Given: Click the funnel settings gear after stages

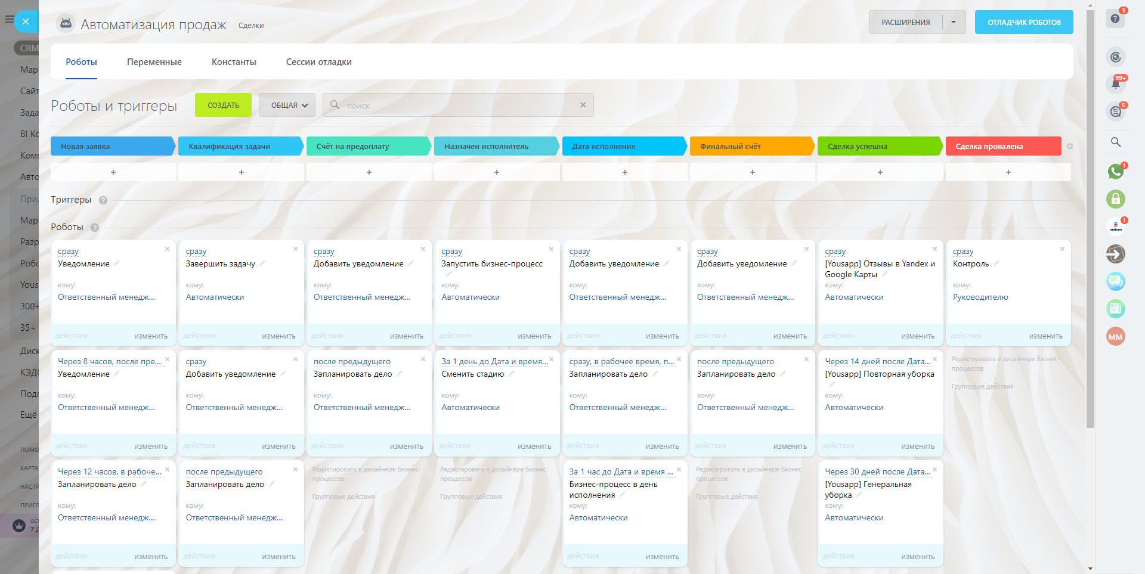Looking at the screenshot, I should tap(1070, 146).
